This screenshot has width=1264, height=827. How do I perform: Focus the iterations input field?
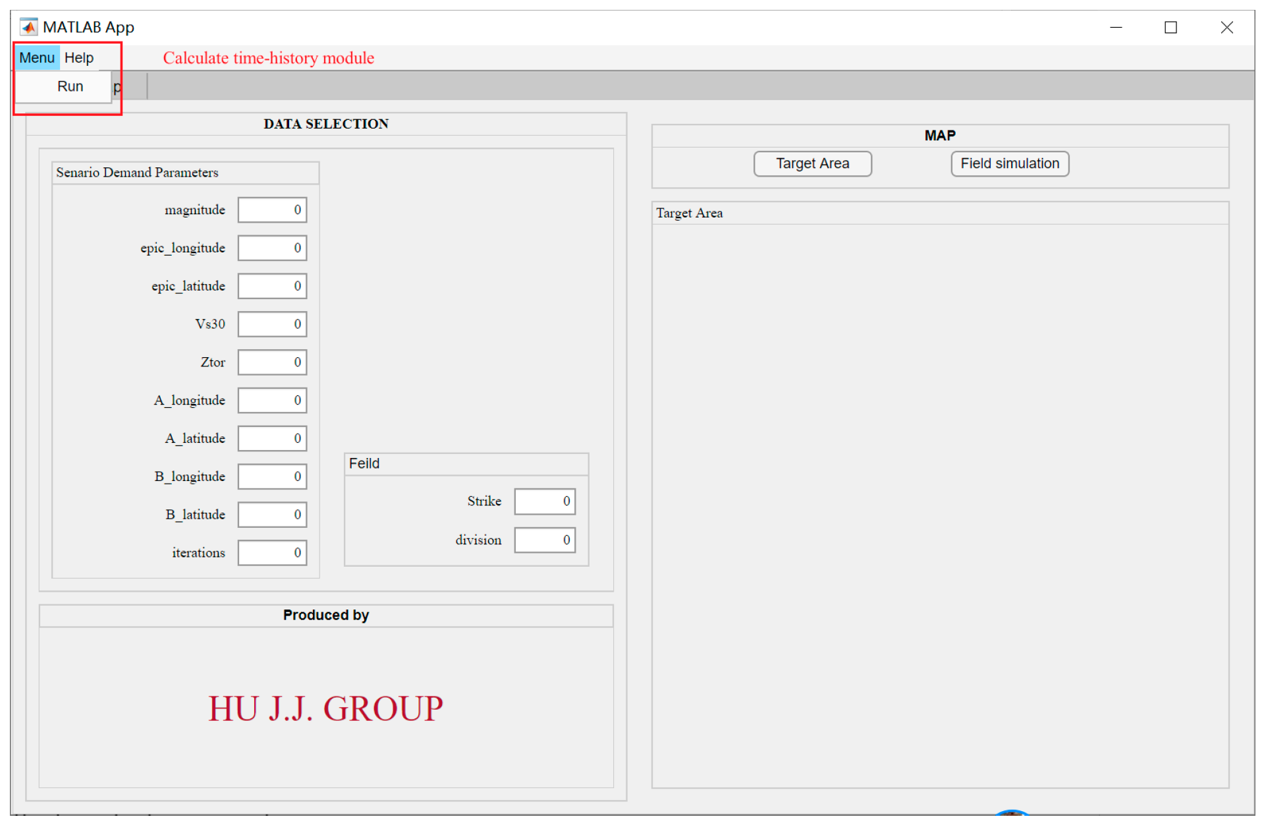272,553
